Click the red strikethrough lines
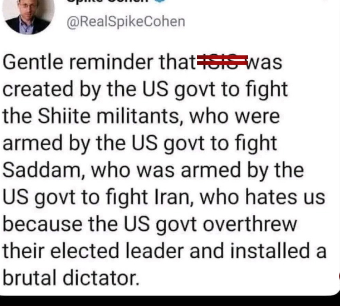The image size is (340, 306). point(222,60)
